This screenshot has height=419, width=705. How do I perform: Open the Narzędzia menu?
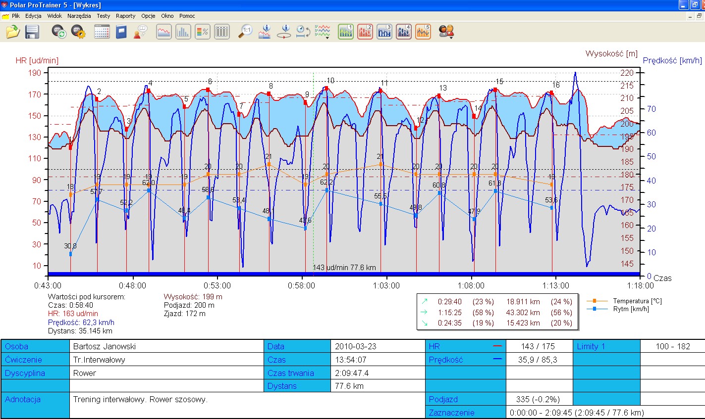click(79, 16)
